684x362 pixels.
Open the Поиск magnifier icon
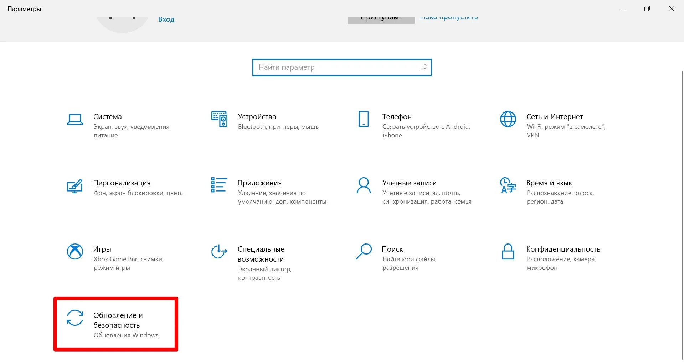364,251
